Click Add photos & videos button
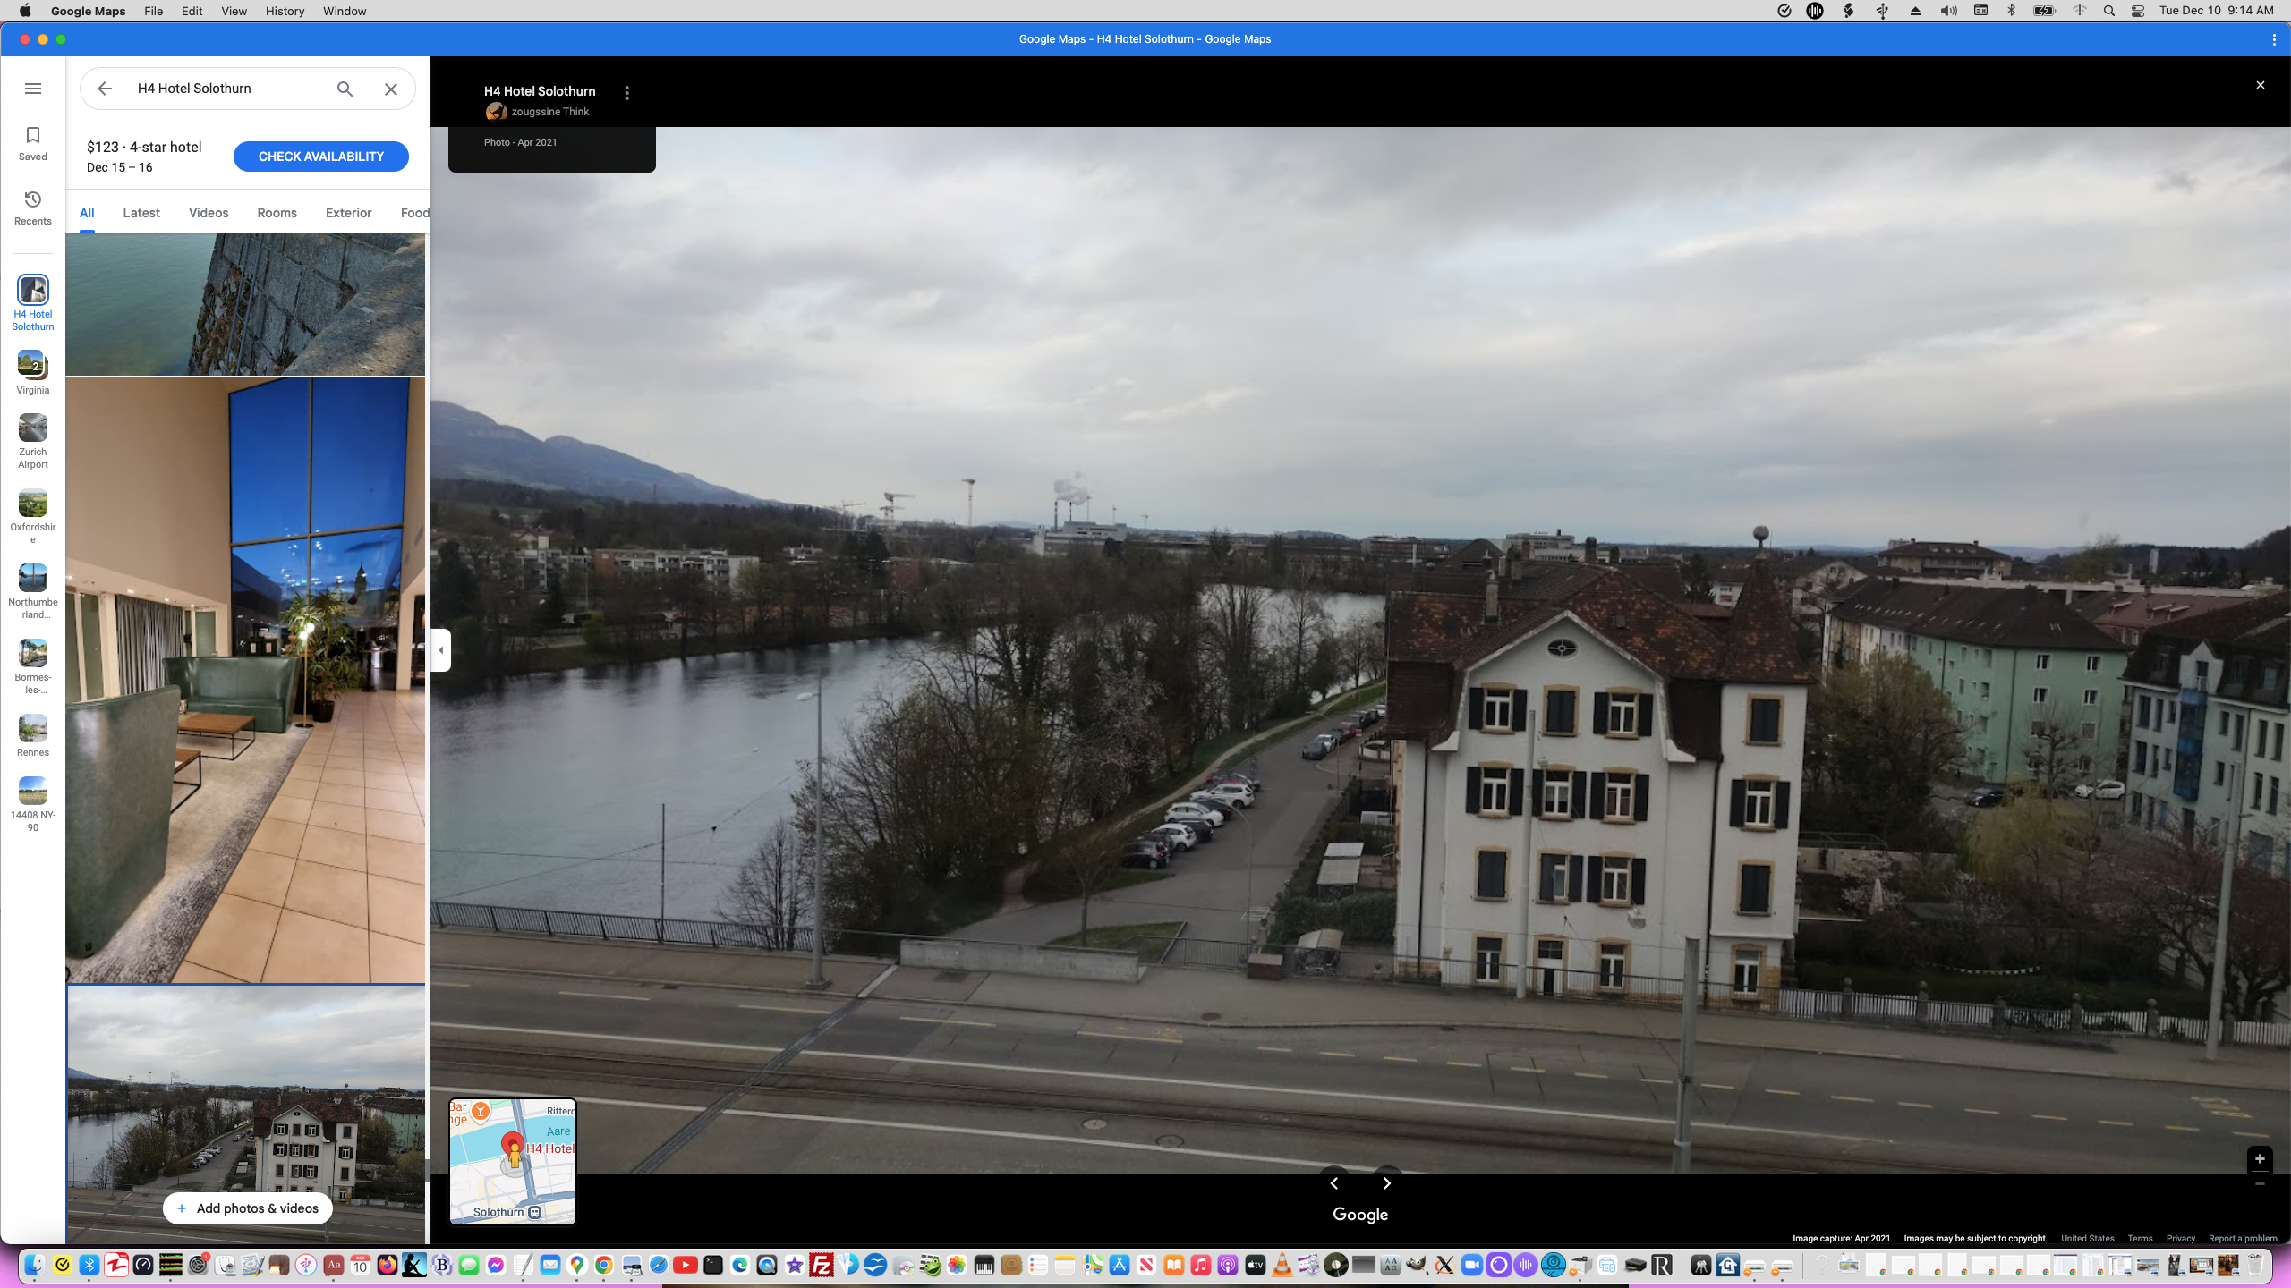Image resolution: width=2291 pixels, height=1288 pixels. tap(247, 1208)
